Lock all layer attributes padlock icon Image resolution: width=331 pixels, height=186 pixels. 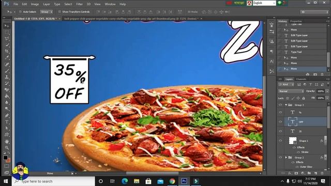[x=304, y=98]
